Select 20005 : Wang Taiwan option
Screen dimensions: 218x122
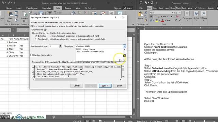(x=85, y=49)
